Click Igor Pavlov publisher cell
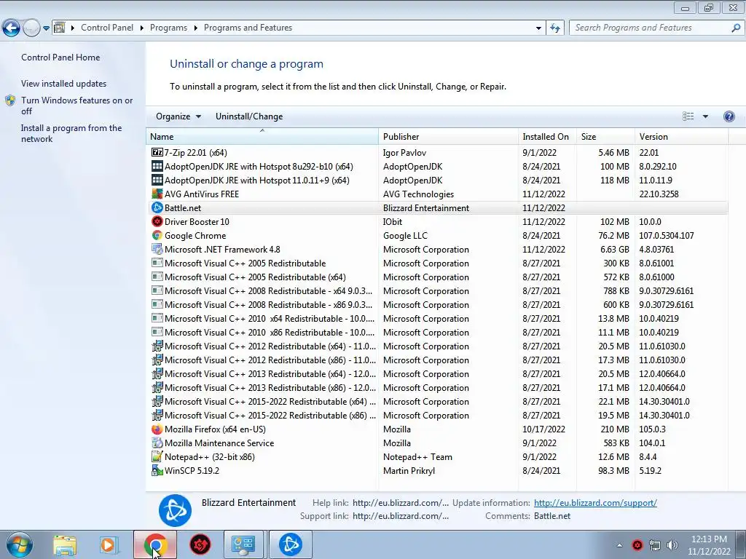This screenshot has height=559, width=746. (x=404, y=153)
